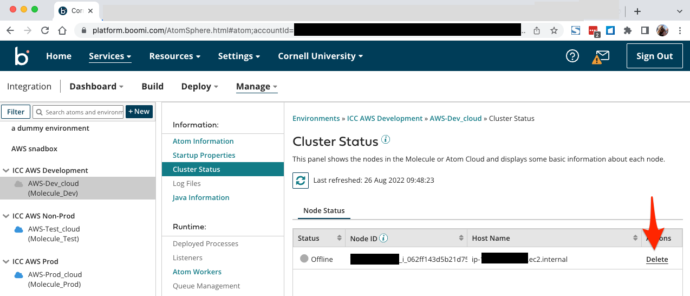Image resolution: width=690 pixels, height=296 pixels.
Task: Open the help question mark icon
Action: (x=572, y=56)
